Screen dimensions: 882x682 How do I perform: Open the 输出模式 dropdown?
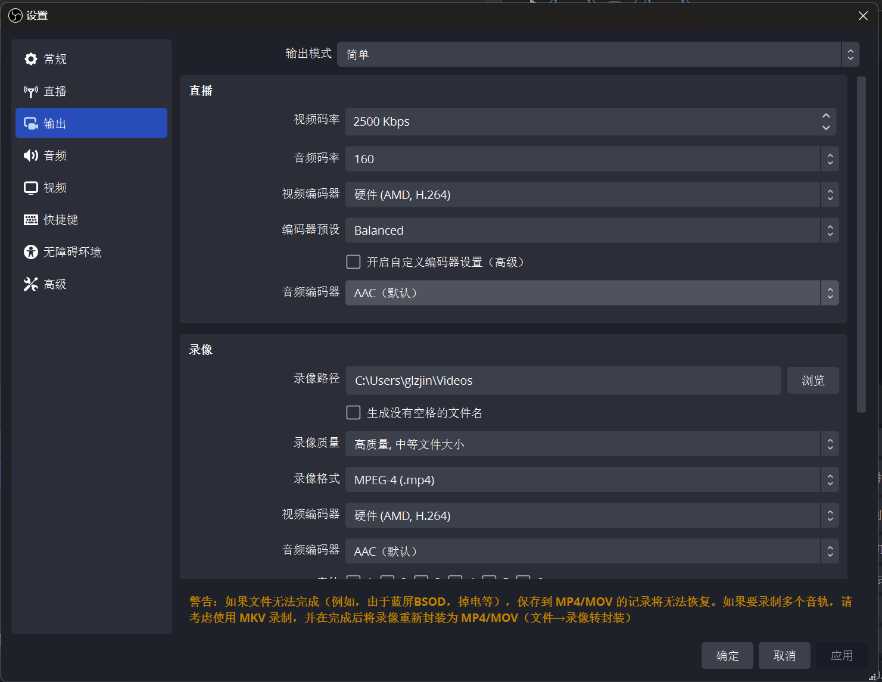[597, 54]
